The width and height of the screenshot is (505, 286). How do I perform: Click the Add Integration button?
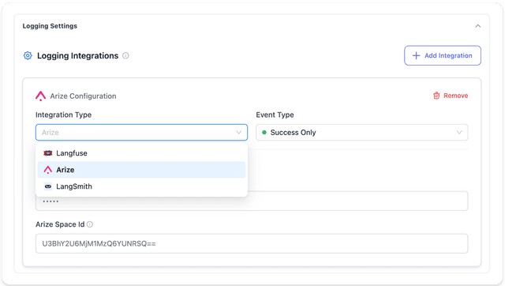pos(443,55)
